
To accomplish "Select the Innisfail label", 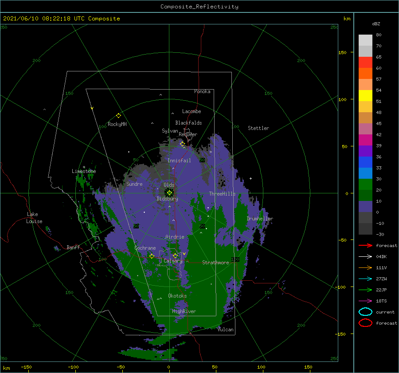I will [x=179, y=161].
